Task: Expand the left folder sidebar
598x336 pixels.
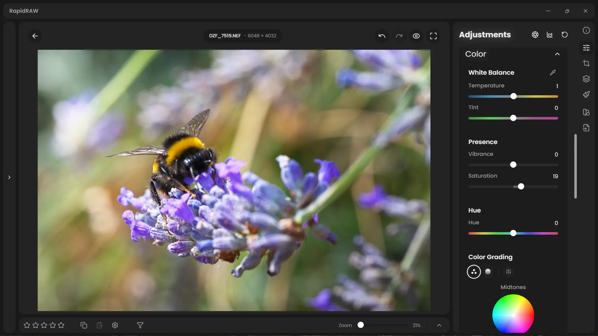Action: click(x=9, y=177)
